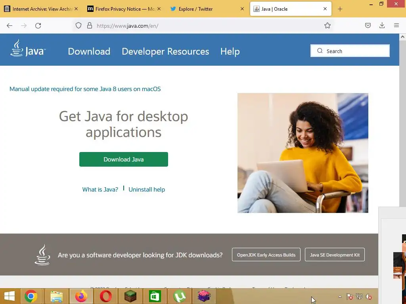Open the Firefox downloads panel

click(x=382, y=25)
